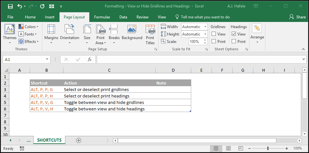Open the Page Setup dialog launcher

[x=156, y=49]
